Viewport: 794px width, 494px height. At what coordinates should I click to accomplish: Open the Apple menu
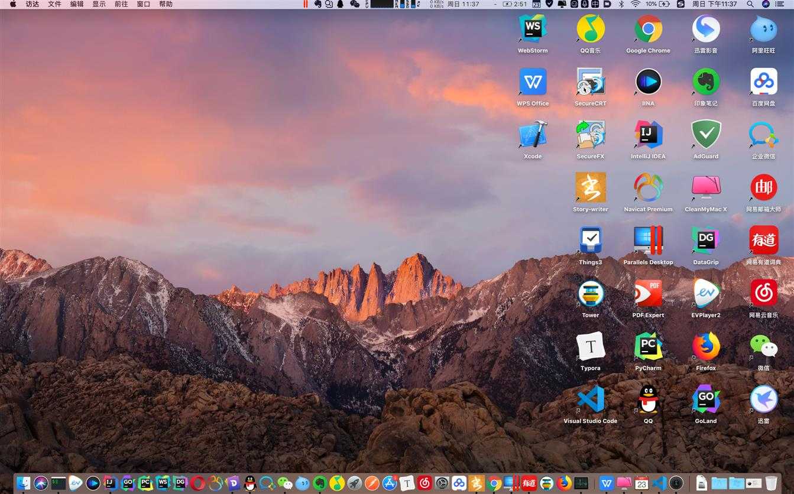point(13,4)
